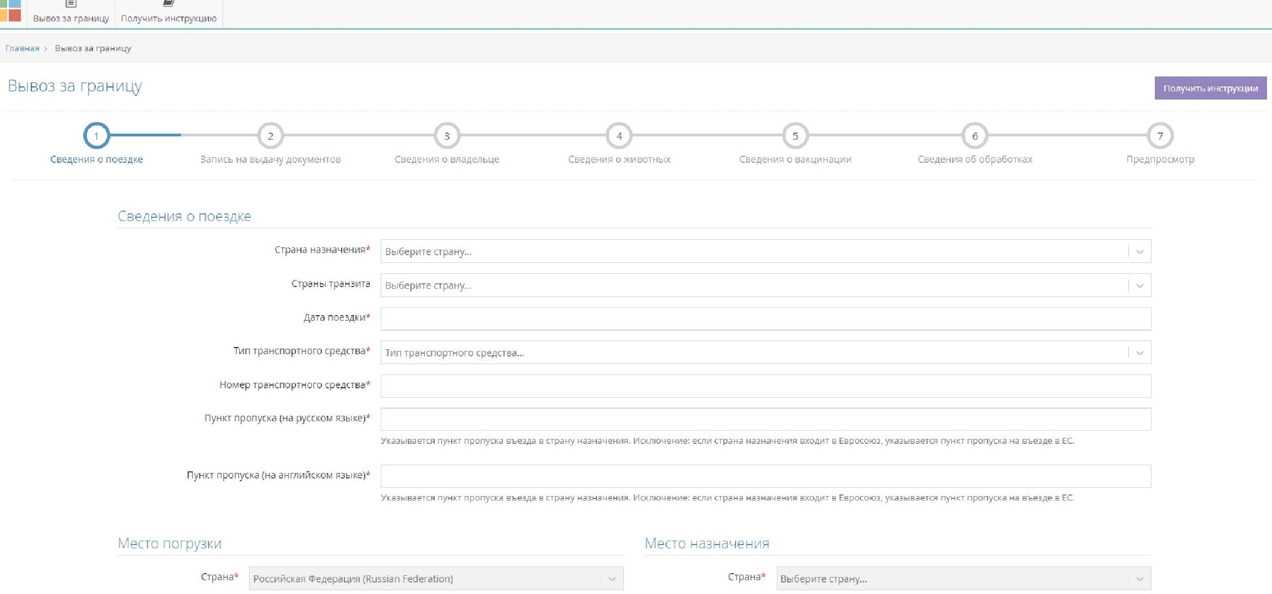Go to step 3 Сведения о владельце

447,135
